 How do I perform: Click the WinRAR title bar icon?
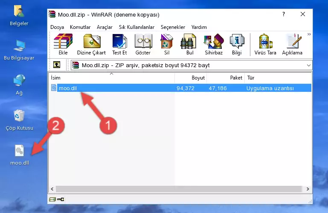(x=52, y=14)
